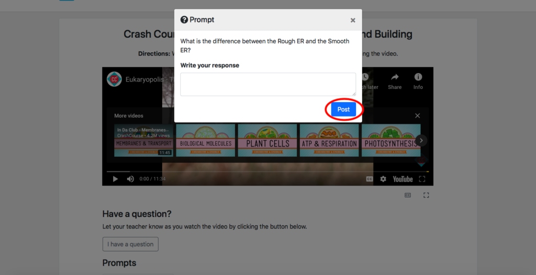Click the blue Post button

343,109
